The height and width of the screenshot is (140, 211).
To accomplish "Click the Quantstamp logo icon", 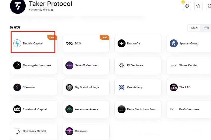I will [121, 87].
